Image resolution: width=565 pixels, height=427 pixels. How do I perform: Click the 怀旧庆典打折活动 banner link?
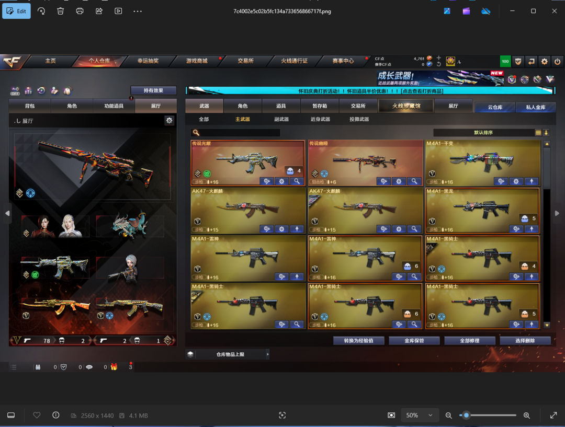point(370,91)
